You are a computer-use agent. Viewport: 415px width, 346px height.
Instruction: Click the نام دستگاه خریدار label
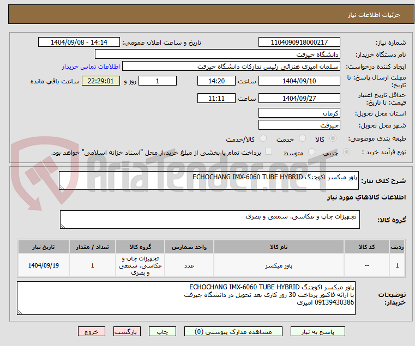coord(381,54)
